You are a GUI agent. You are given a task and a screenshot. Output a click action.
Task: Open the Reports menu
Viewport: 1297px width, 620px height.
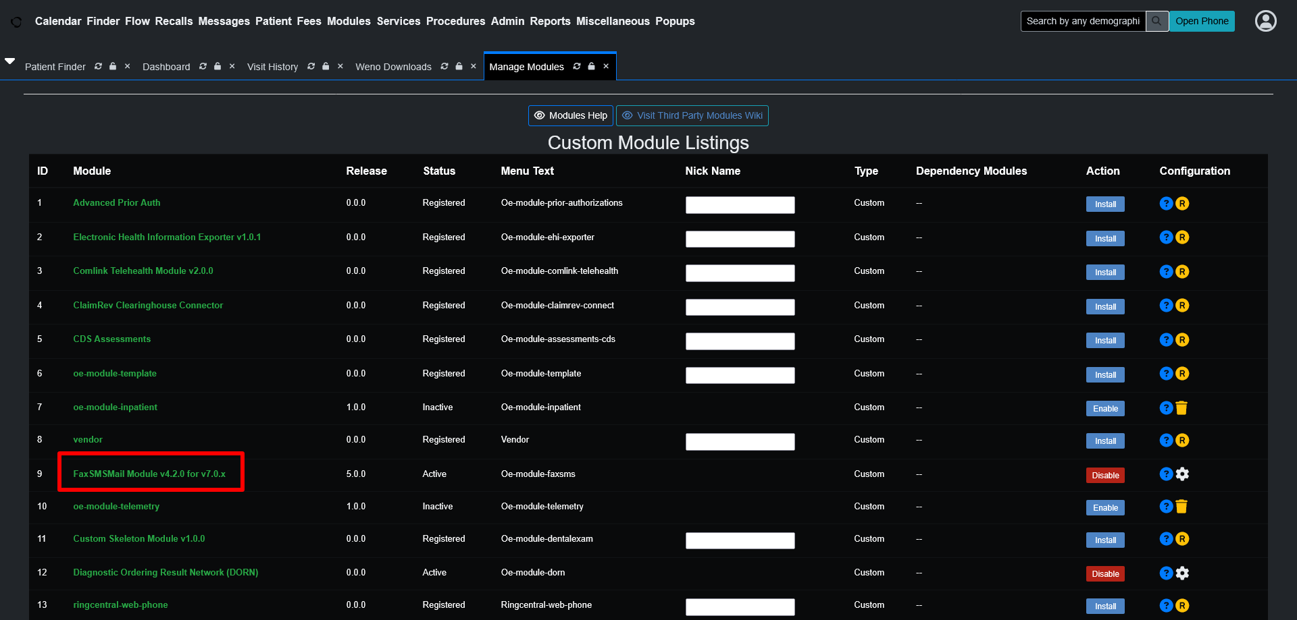pyautogui.click(x=550, y=21)
